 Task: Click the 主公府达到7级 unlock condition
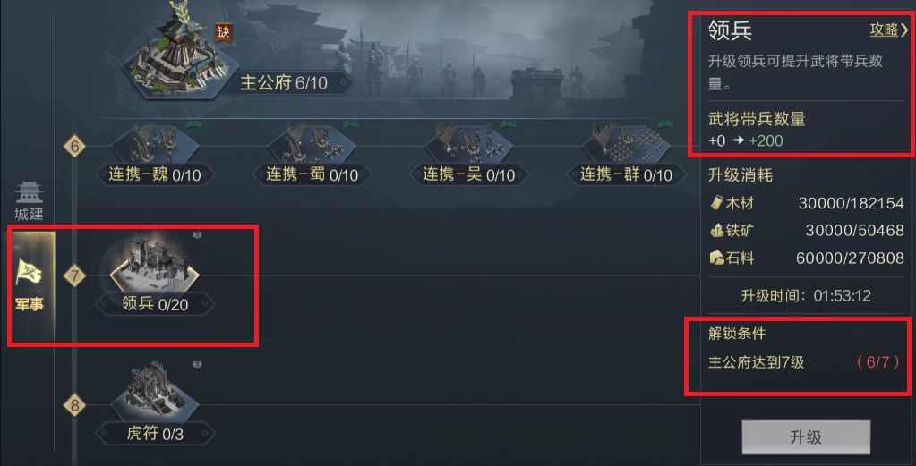756,362
